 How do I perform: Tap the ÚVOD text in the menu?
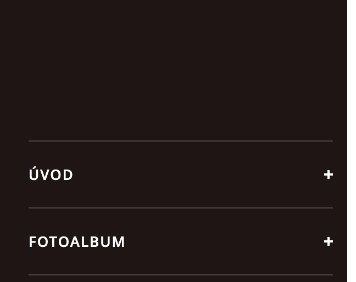(x=51, y=175)
